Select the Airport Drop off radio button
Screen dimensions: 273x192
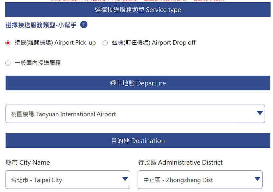(105, 43)
